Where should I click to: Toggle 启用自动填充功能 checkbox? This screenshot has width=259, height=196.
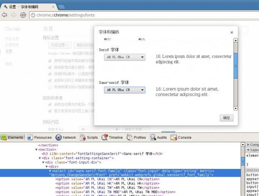click(50, 104)
